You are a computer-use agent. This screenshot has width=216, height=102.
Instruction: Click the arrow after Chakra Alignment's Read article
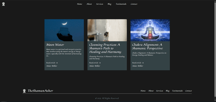(143, 63)
